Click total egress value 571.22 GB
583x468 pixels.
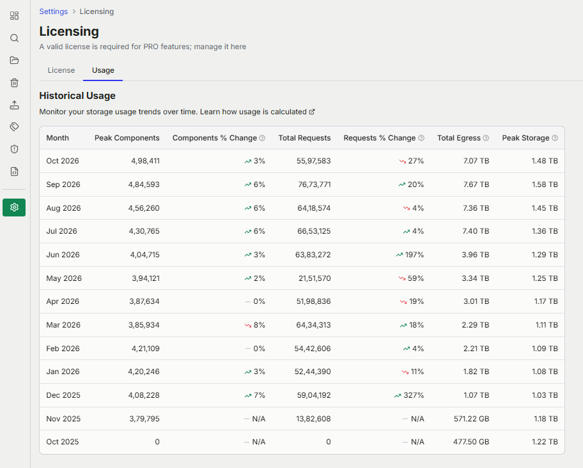point(471,419)
